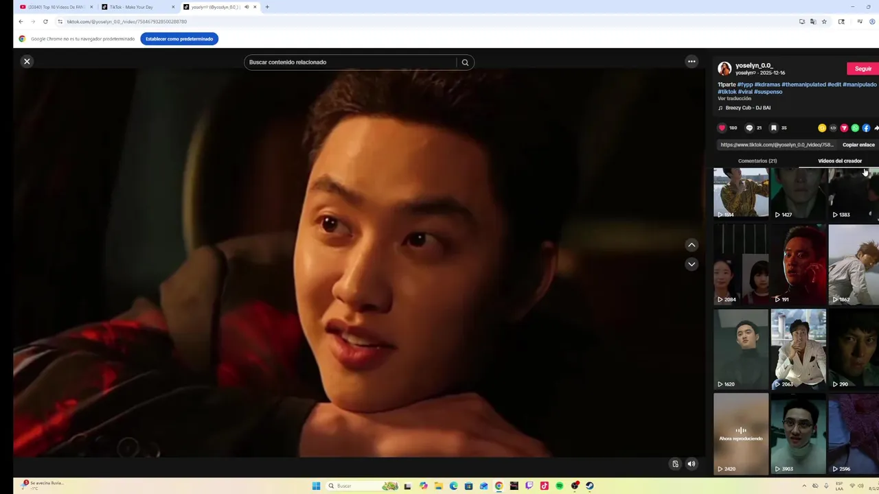Click the taskbar Buscar search box
879x494 pixels.
(x=363, y=486)
